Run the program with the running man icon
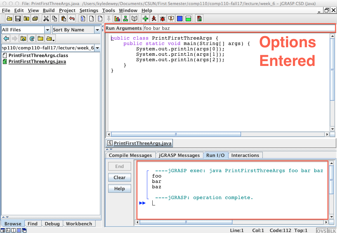This screenshot has height=233, width=337. pyautogui.click(x=154, y=18)
